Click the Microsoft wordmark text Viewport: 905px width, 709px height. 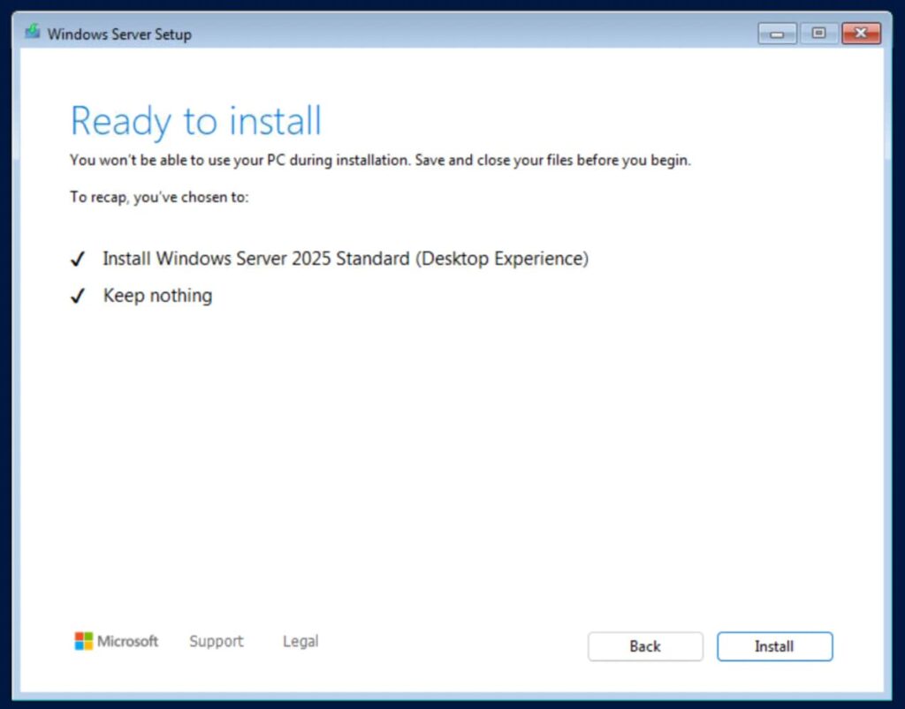tap(128, 641)
